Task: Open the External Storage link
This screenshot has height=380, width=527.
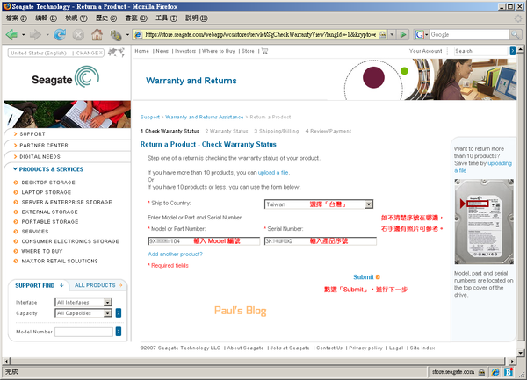Action: 49,212
